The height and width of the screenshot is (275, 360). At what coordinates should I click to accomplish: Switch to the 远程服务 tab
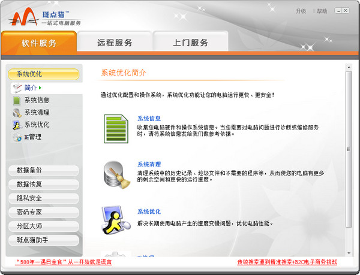click(x=115, y=43)
